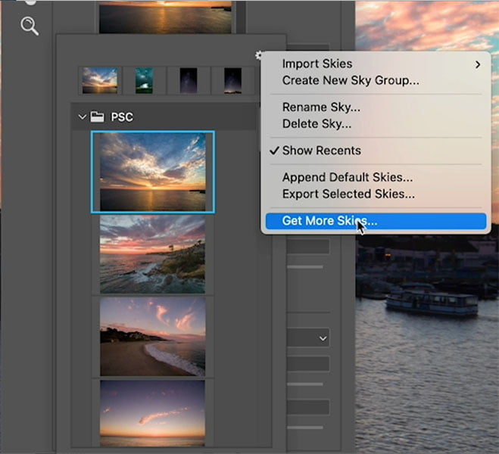Viewport: 499px width, 454px height.
Task: Select the beach with pink clouds thumbnail
Action: click(153, 337)
